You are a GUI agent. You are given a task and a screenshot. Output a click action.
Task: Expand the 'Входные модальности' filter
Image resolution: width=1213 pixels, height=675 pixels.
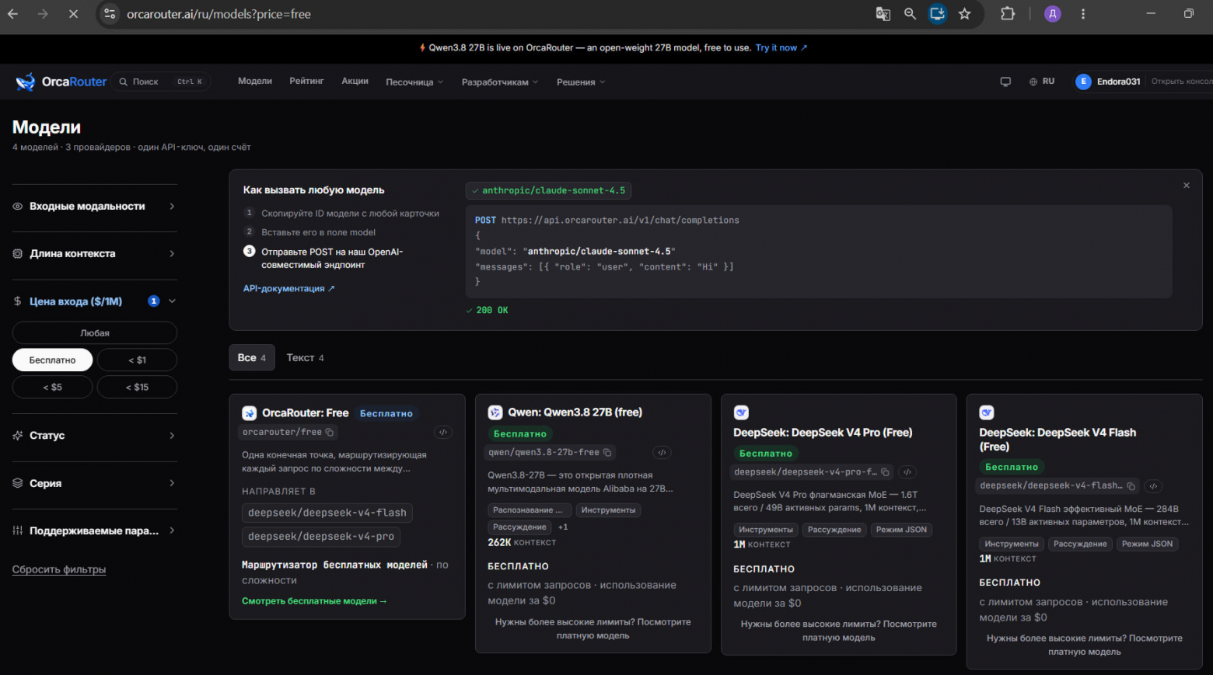tap(95, 207)
